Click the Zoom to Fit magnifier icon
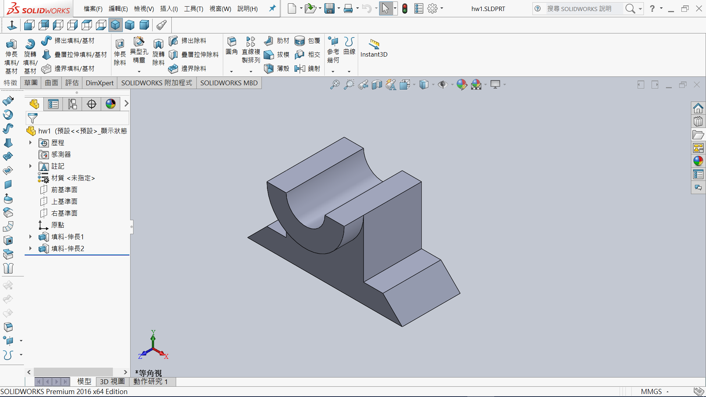Viewport: 706px width, 397px height. click(x=335, y=85)
